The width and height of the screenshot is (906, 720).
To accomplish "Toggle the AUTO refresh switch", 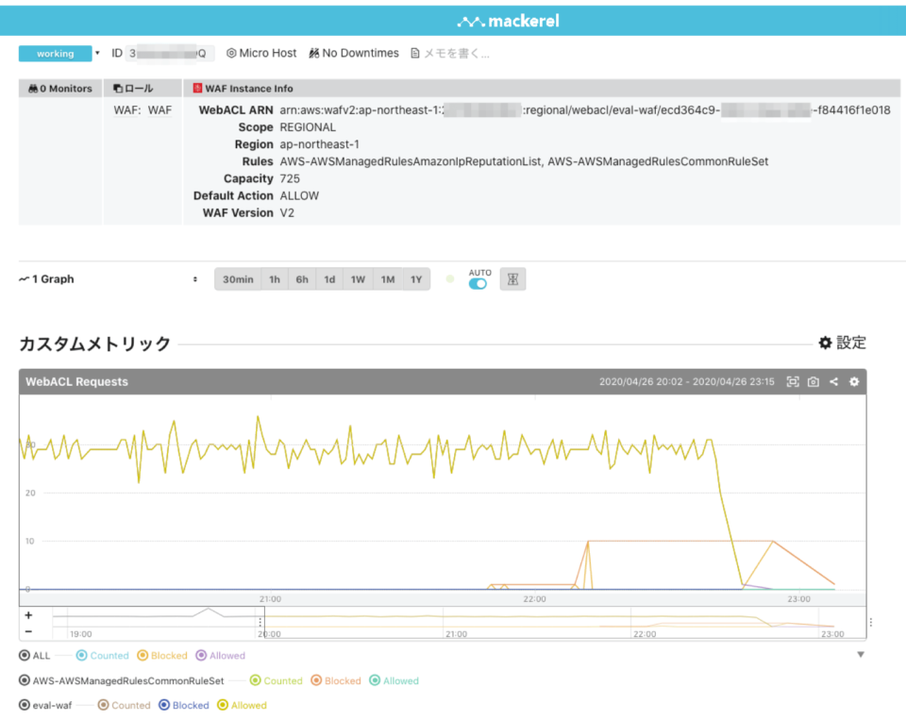I will click(478, 281).
